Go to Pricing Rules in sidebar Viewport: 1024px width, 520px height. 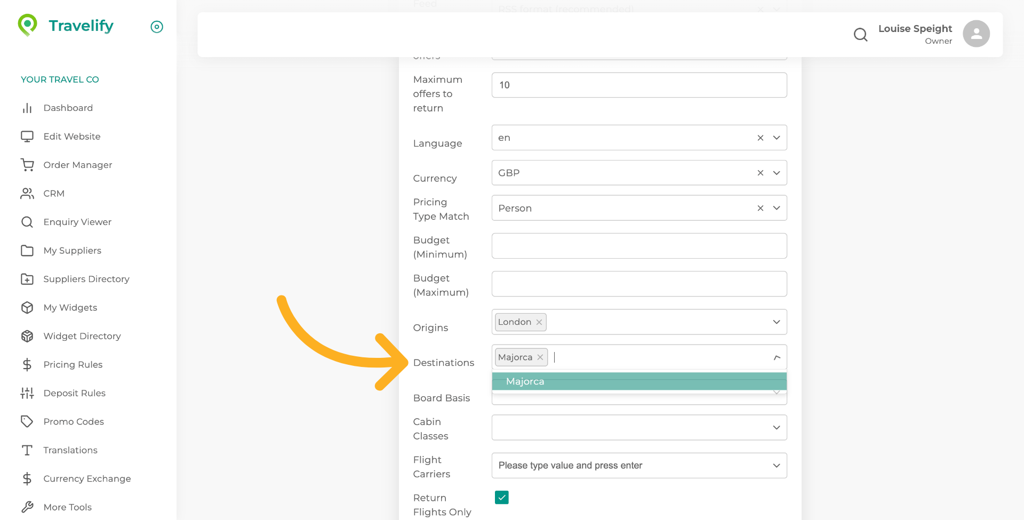coord(73,365)
